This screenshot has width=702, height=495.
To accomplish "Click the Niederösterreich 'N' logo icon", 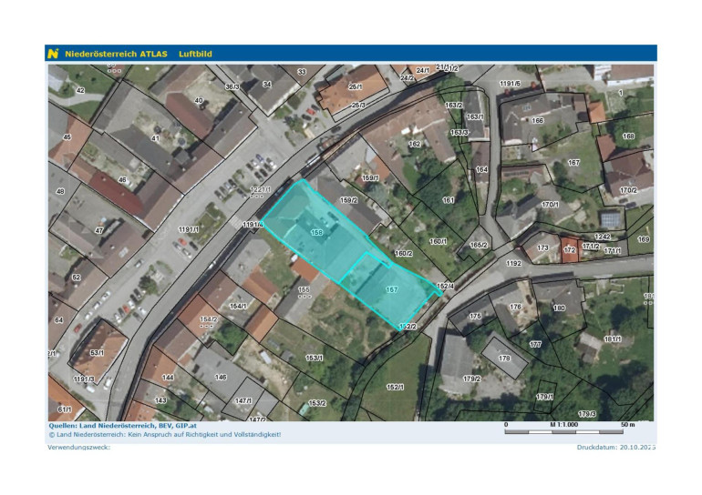I will click(x=54, y=54).
